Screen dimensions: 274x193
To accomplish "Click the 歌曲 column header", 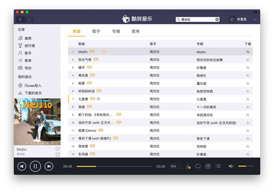I will coord(81,44).
